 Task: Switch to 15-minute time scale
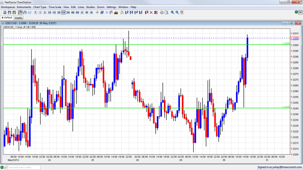[x=54, y=12]
